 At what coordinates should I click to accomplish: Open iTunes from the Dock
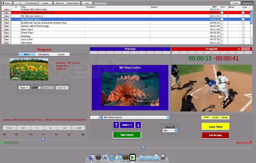(119, 158)
